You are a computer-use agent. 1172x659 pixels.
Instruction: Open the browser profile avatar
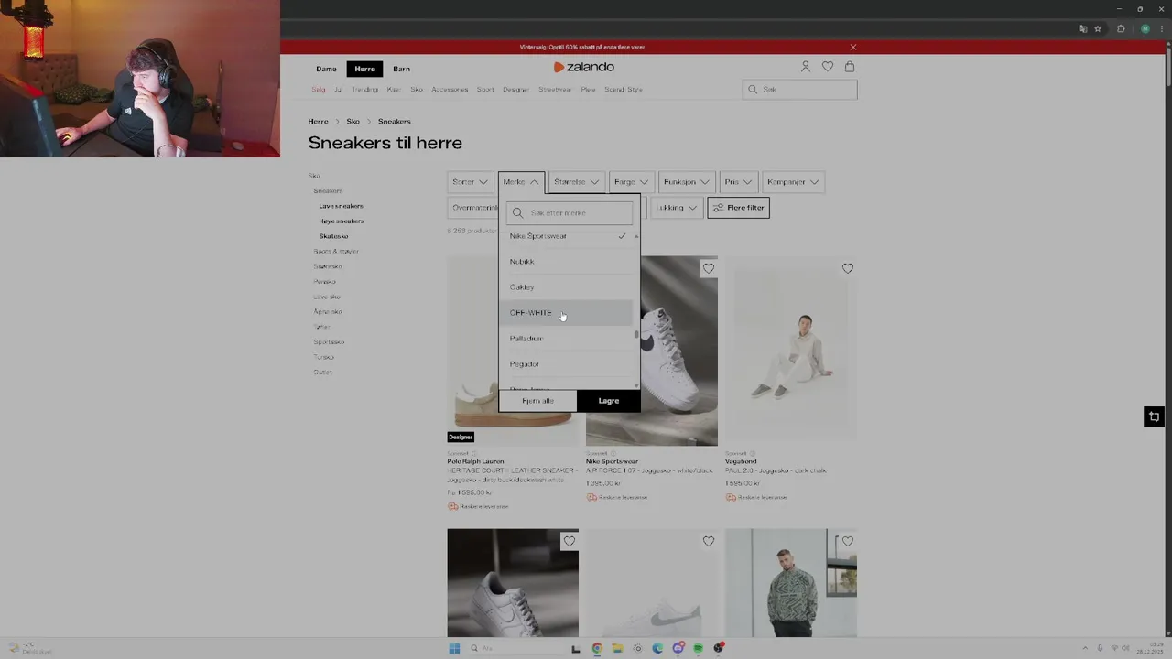point(1145,29)
